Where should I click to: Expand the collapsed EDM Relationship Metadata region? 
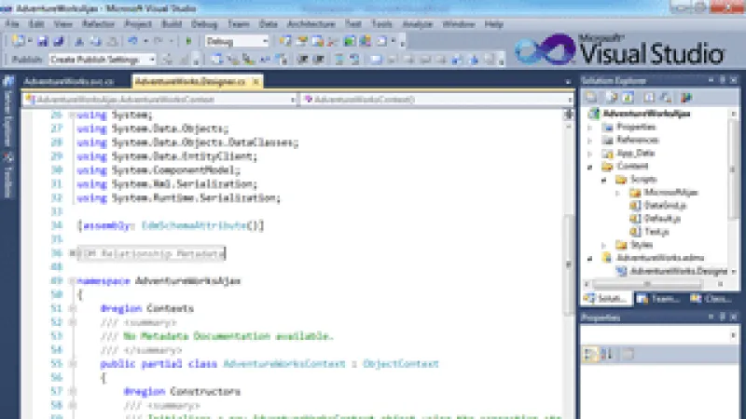point(73,253)
